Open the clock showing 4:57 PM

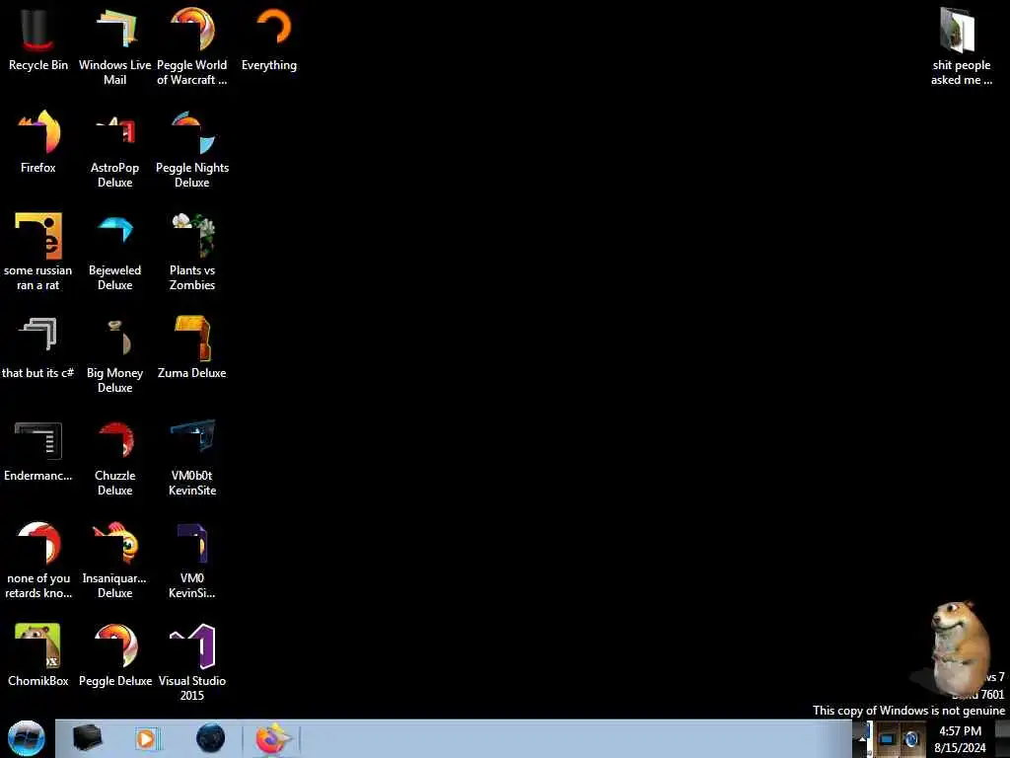[x=960, y=738]
